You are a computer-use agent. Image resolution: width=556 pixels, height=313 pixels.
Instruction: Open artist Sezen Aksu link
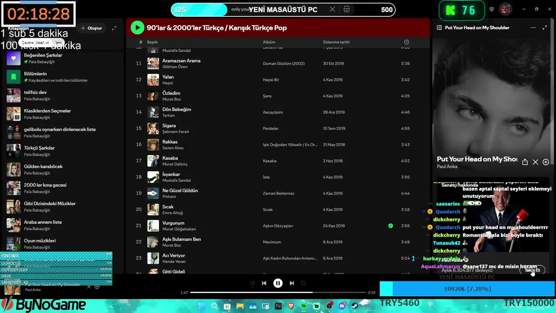click(173, 148)
